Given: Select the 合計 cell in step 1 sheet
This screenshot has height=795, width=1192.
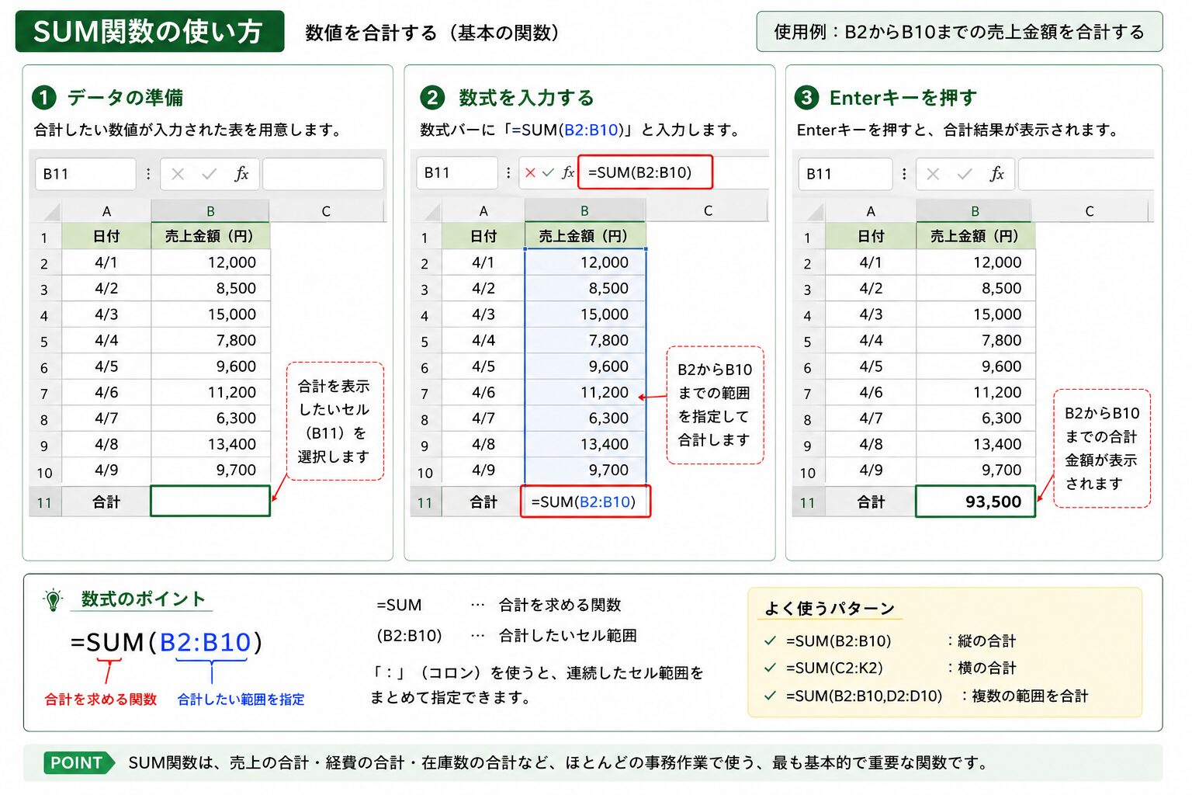Looking at the screenshot, I should [106, 502].
